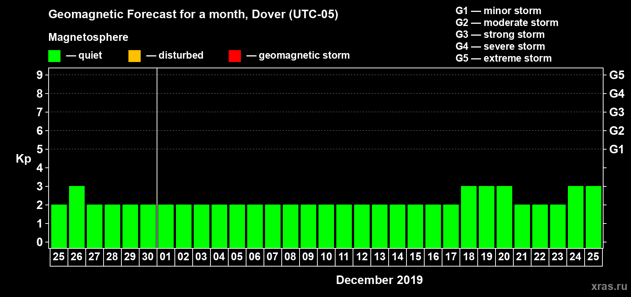This screenshot has width=631, height=297.
Task: Click the '— geomagnetic storm' legend label
Action: (x=298, y=55)
